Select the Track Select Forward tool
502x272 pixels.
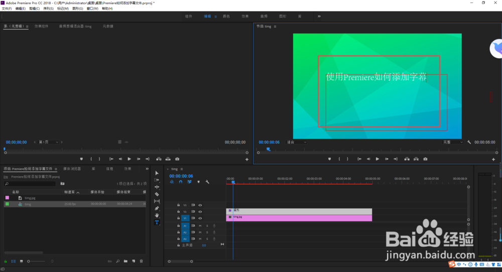click(157, 180)
